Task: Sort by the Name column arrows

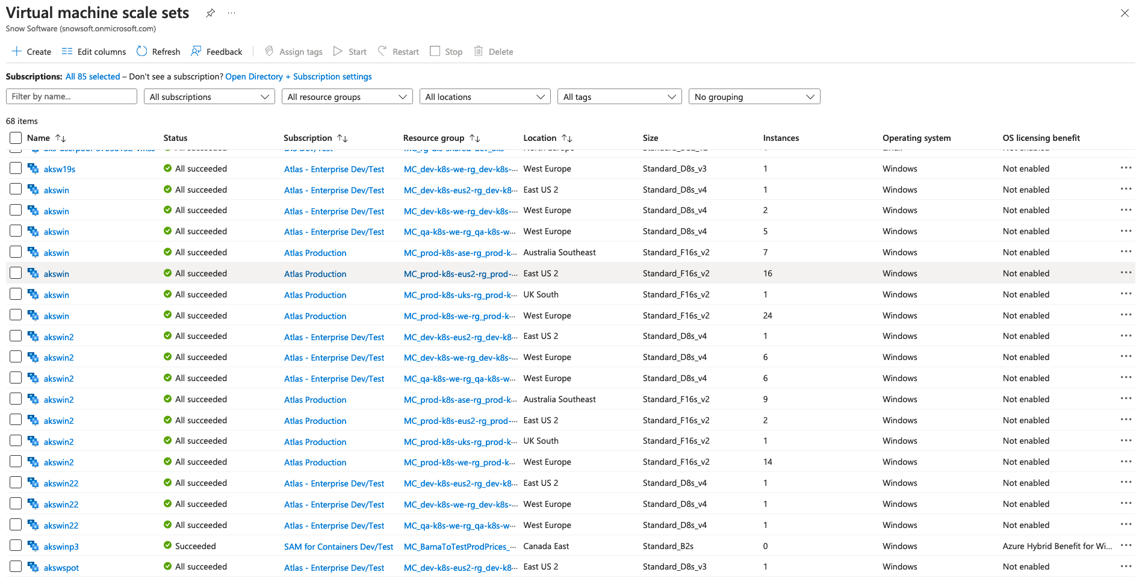Action: (x=61, y=138)
